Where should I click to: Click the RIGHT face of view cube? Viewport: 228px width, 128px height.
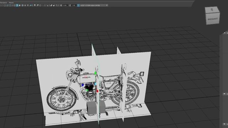pos(213,19)
